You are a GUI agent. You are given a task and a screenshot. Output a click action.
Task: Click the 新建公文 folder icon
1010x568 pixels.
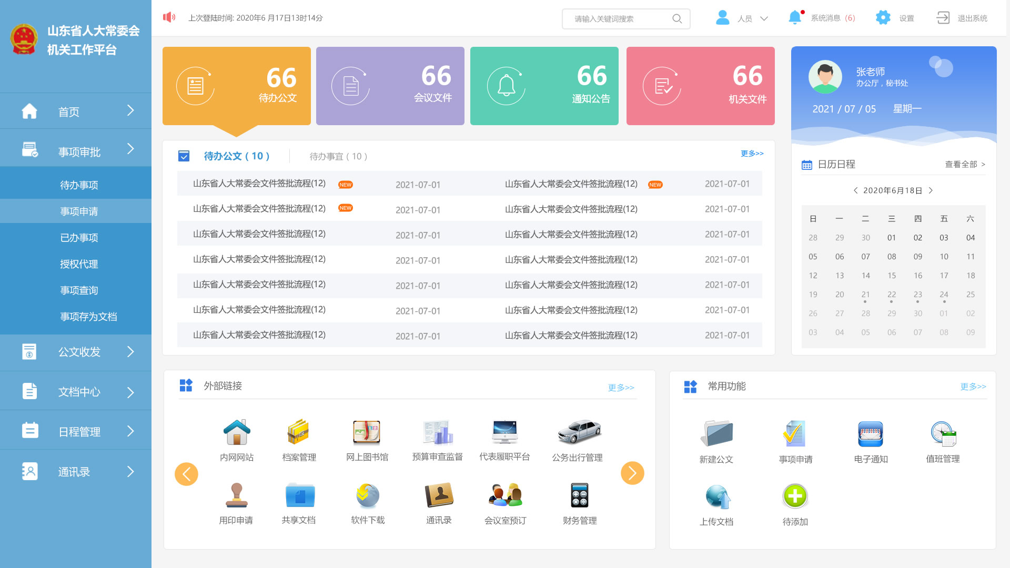click(x=716, y=433)
